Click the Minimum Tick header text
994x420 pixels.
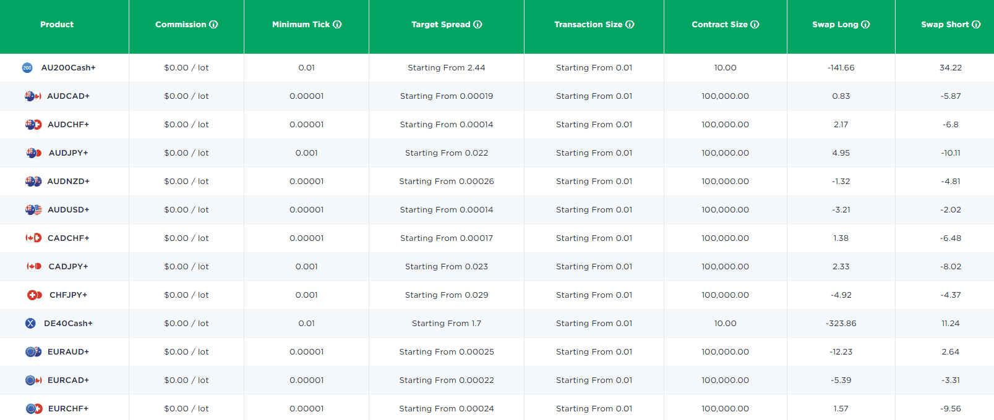(301, 25)
